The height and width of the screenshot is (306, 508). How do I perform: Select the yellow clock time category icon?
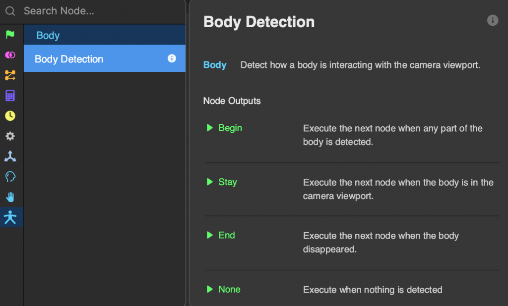click(10, 116)
